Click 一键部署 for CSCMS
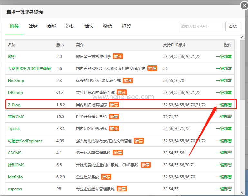 click(224, 153)
